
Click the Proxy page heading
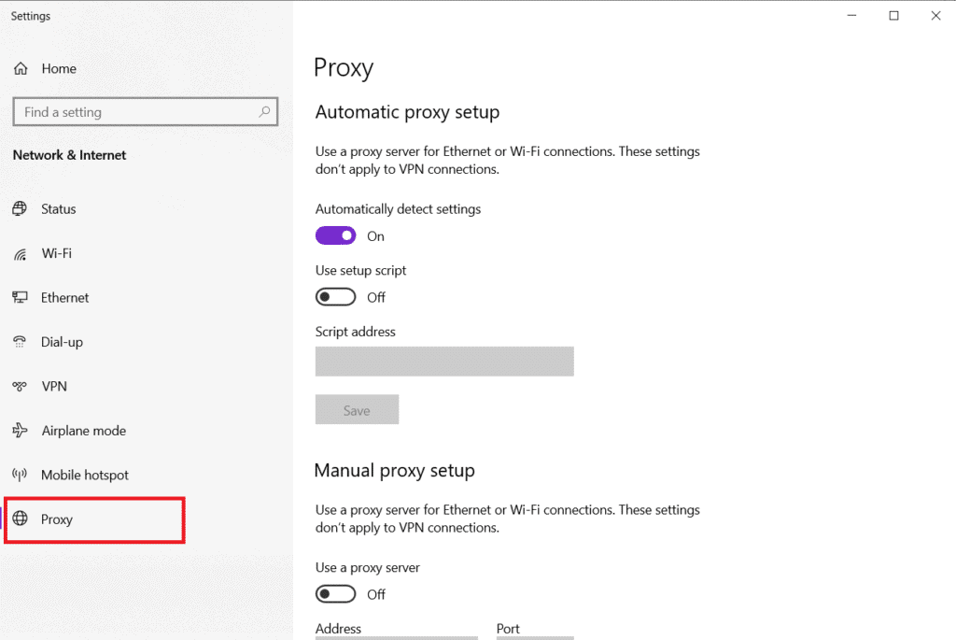click(344, 67)
